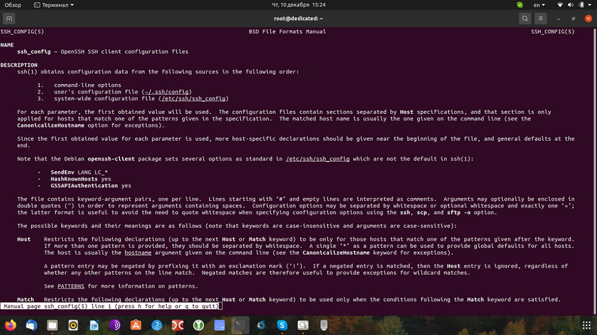Launch Firefox from the dock
This screenshot has width=597, height=335.
(x=11, y=325)
